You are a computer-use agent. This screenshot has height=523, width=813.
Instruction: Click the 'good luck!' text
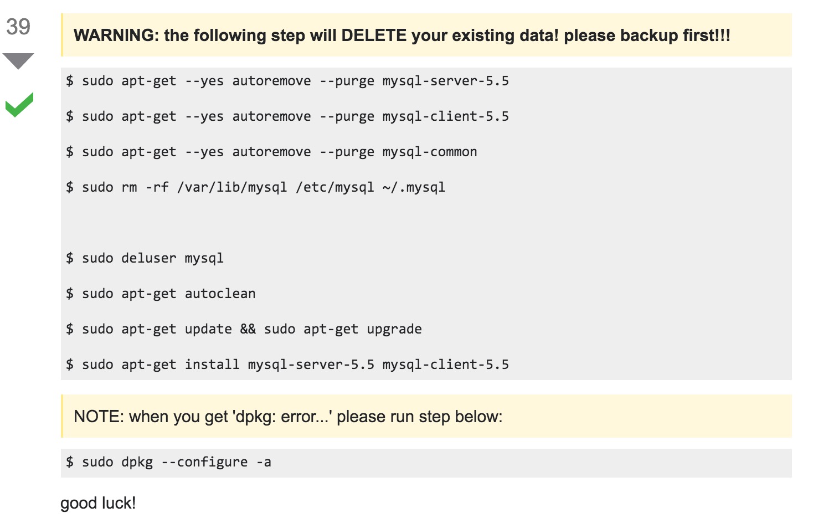pyautogui.click(x=98, y=503)
